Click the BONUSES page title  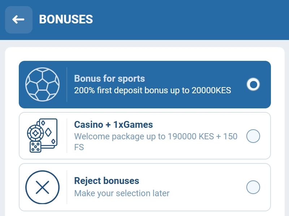(66, 19)
